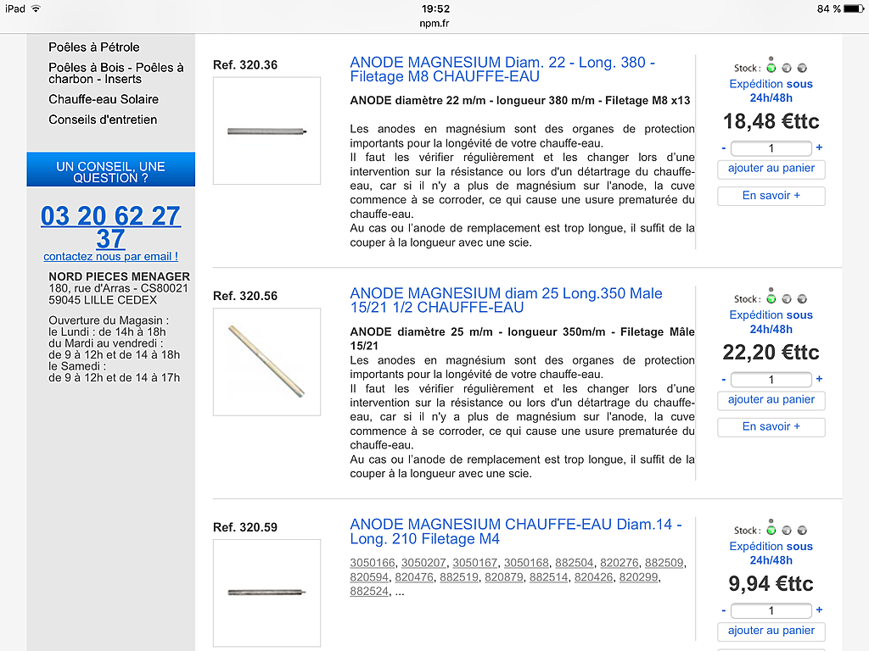Image resolution: width=869 pixels, height=651 pixels.
Task: Open ANODE MAGNESIUM Diam. 22 Long. 380 title
Action: (x=502, y=70)
